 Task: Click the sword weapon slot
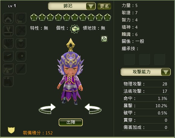[x=21, y=69]
